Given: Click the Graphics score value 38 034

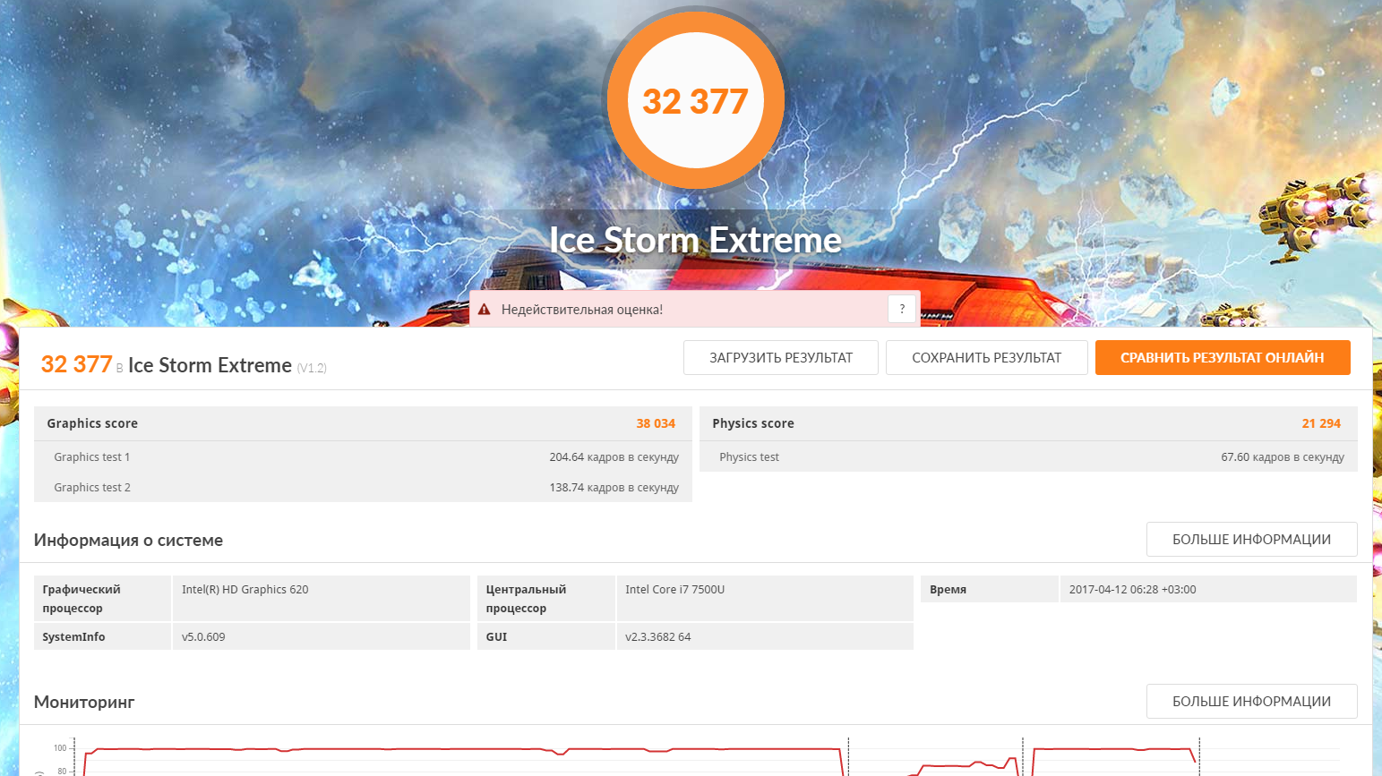Looking at the screenshot, I should [656, 423].
